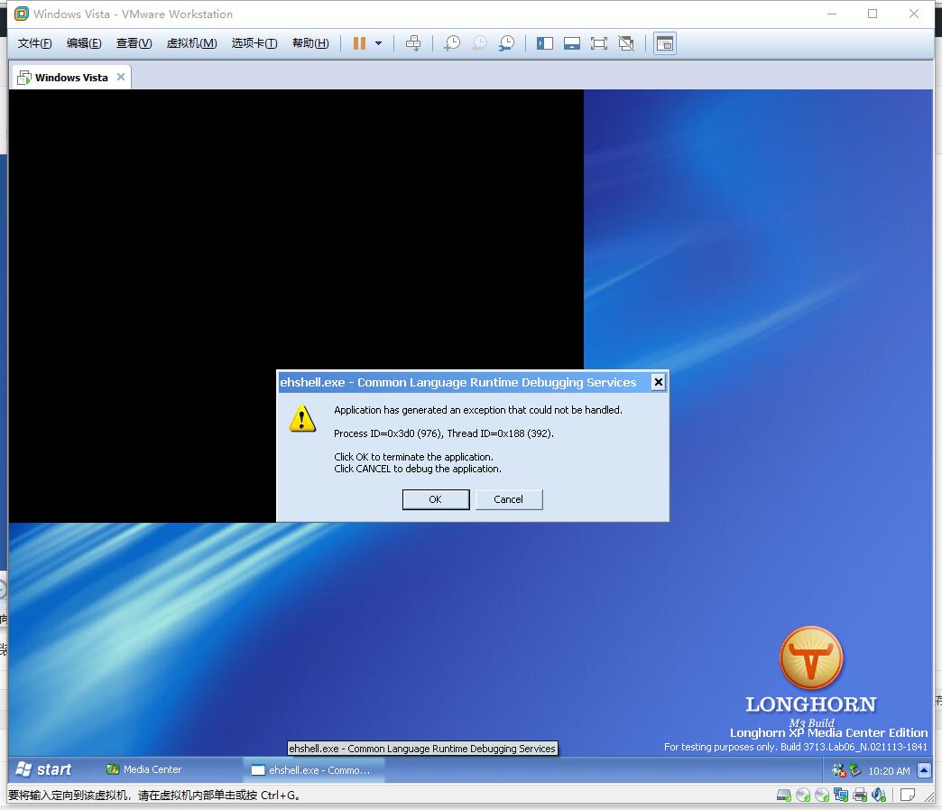942x810 pixels.
Task: Click the hard disk device status icon
Action: coord(783,796)
